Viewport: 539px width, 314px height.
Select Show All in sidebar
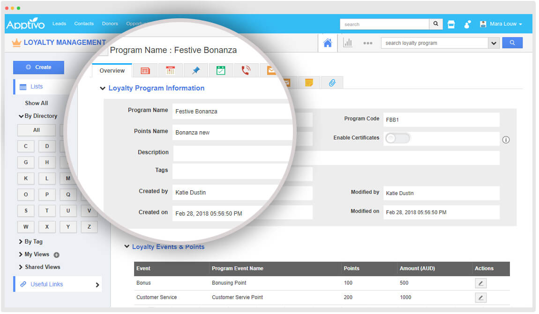(x=37, y=104)
